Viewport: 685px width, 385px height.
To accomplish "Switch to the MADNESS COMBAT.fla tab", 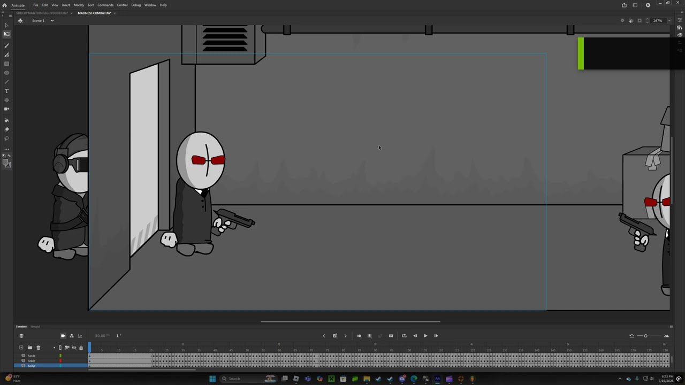I will click(x=94, y=13).
